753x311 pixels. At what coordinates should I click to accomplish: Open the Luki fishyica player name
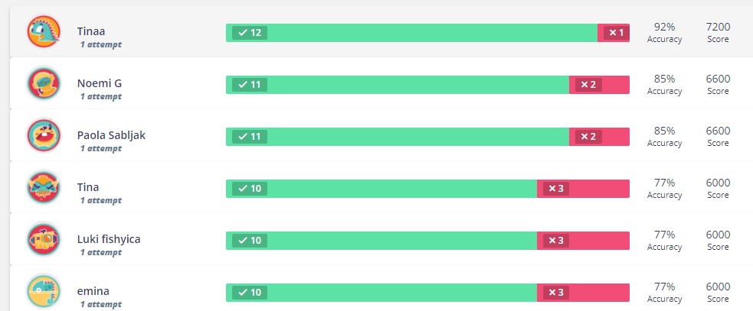[x=109, y=238]
